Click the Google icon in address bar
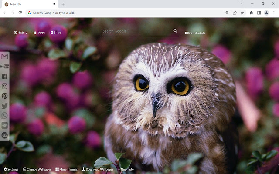The height and width of the screenshot is (174, 279). click(29, 13)
